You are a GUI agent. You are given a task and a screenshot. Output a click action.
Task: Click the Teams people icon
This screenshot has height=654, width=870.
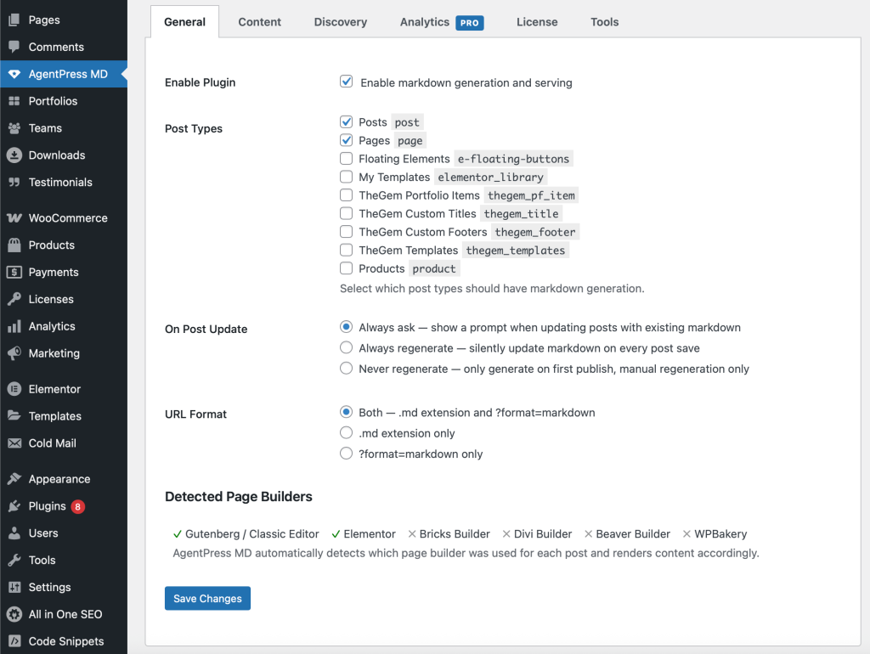(x=14, y=128)
